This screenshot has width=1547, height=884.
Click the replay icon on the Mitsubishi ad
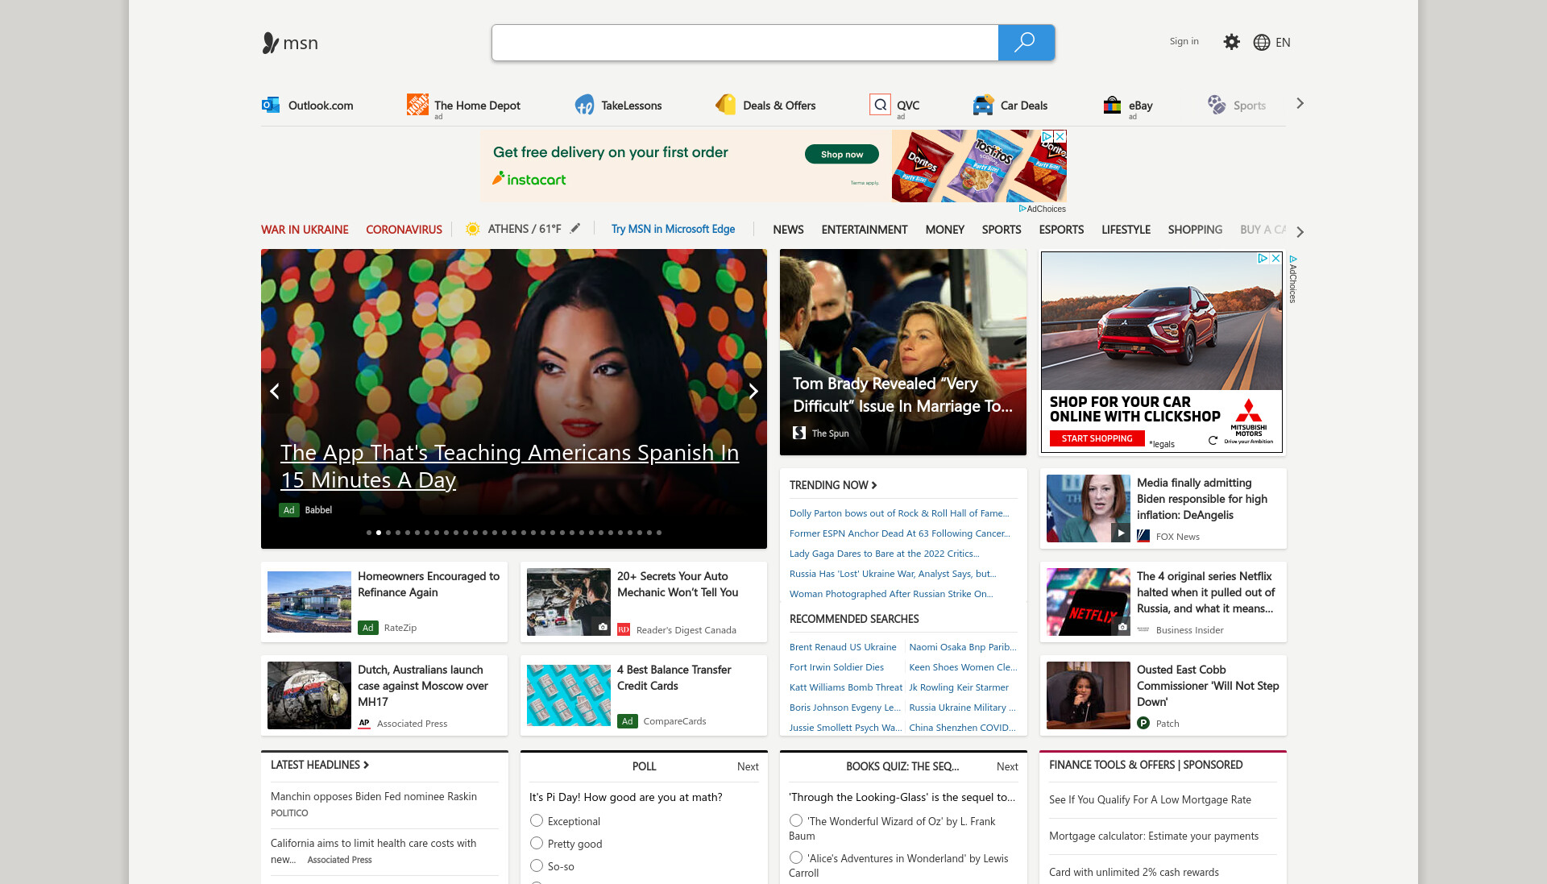click(1213, 440)
